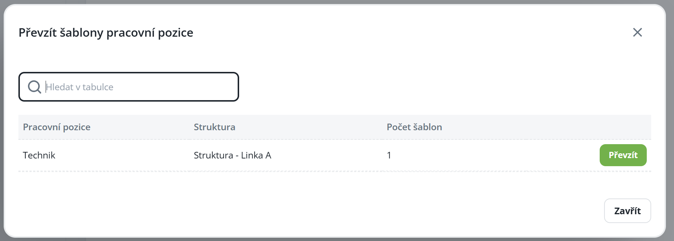Click the word "šablon" in the column header
Viewport: 674px width, 241px height.
click(x=428, y=127)
